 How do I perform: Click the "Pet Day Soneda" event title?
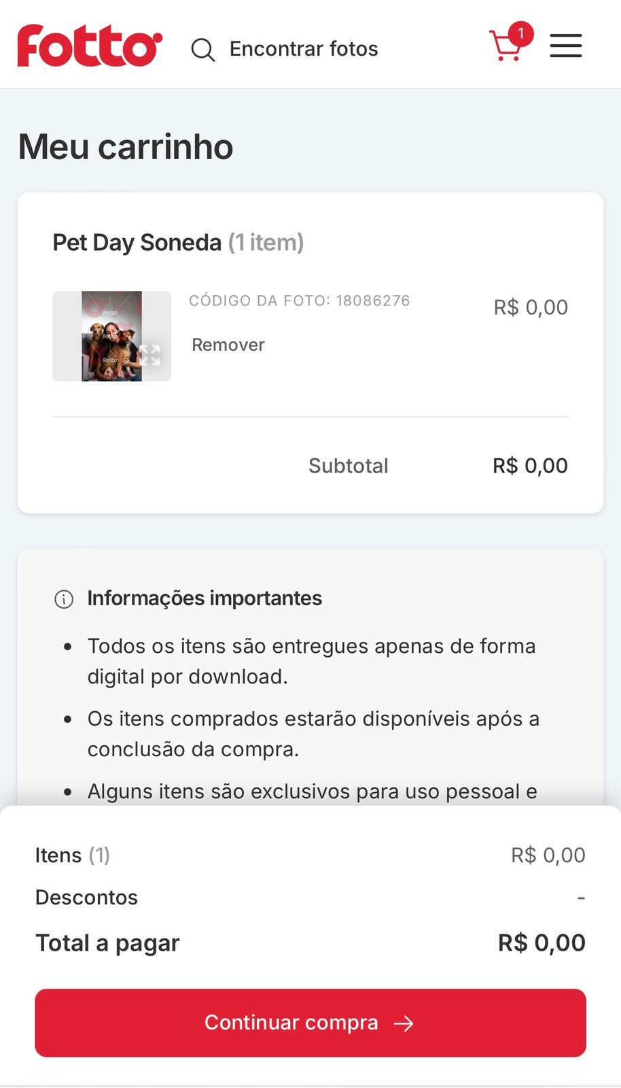point(137,243)
